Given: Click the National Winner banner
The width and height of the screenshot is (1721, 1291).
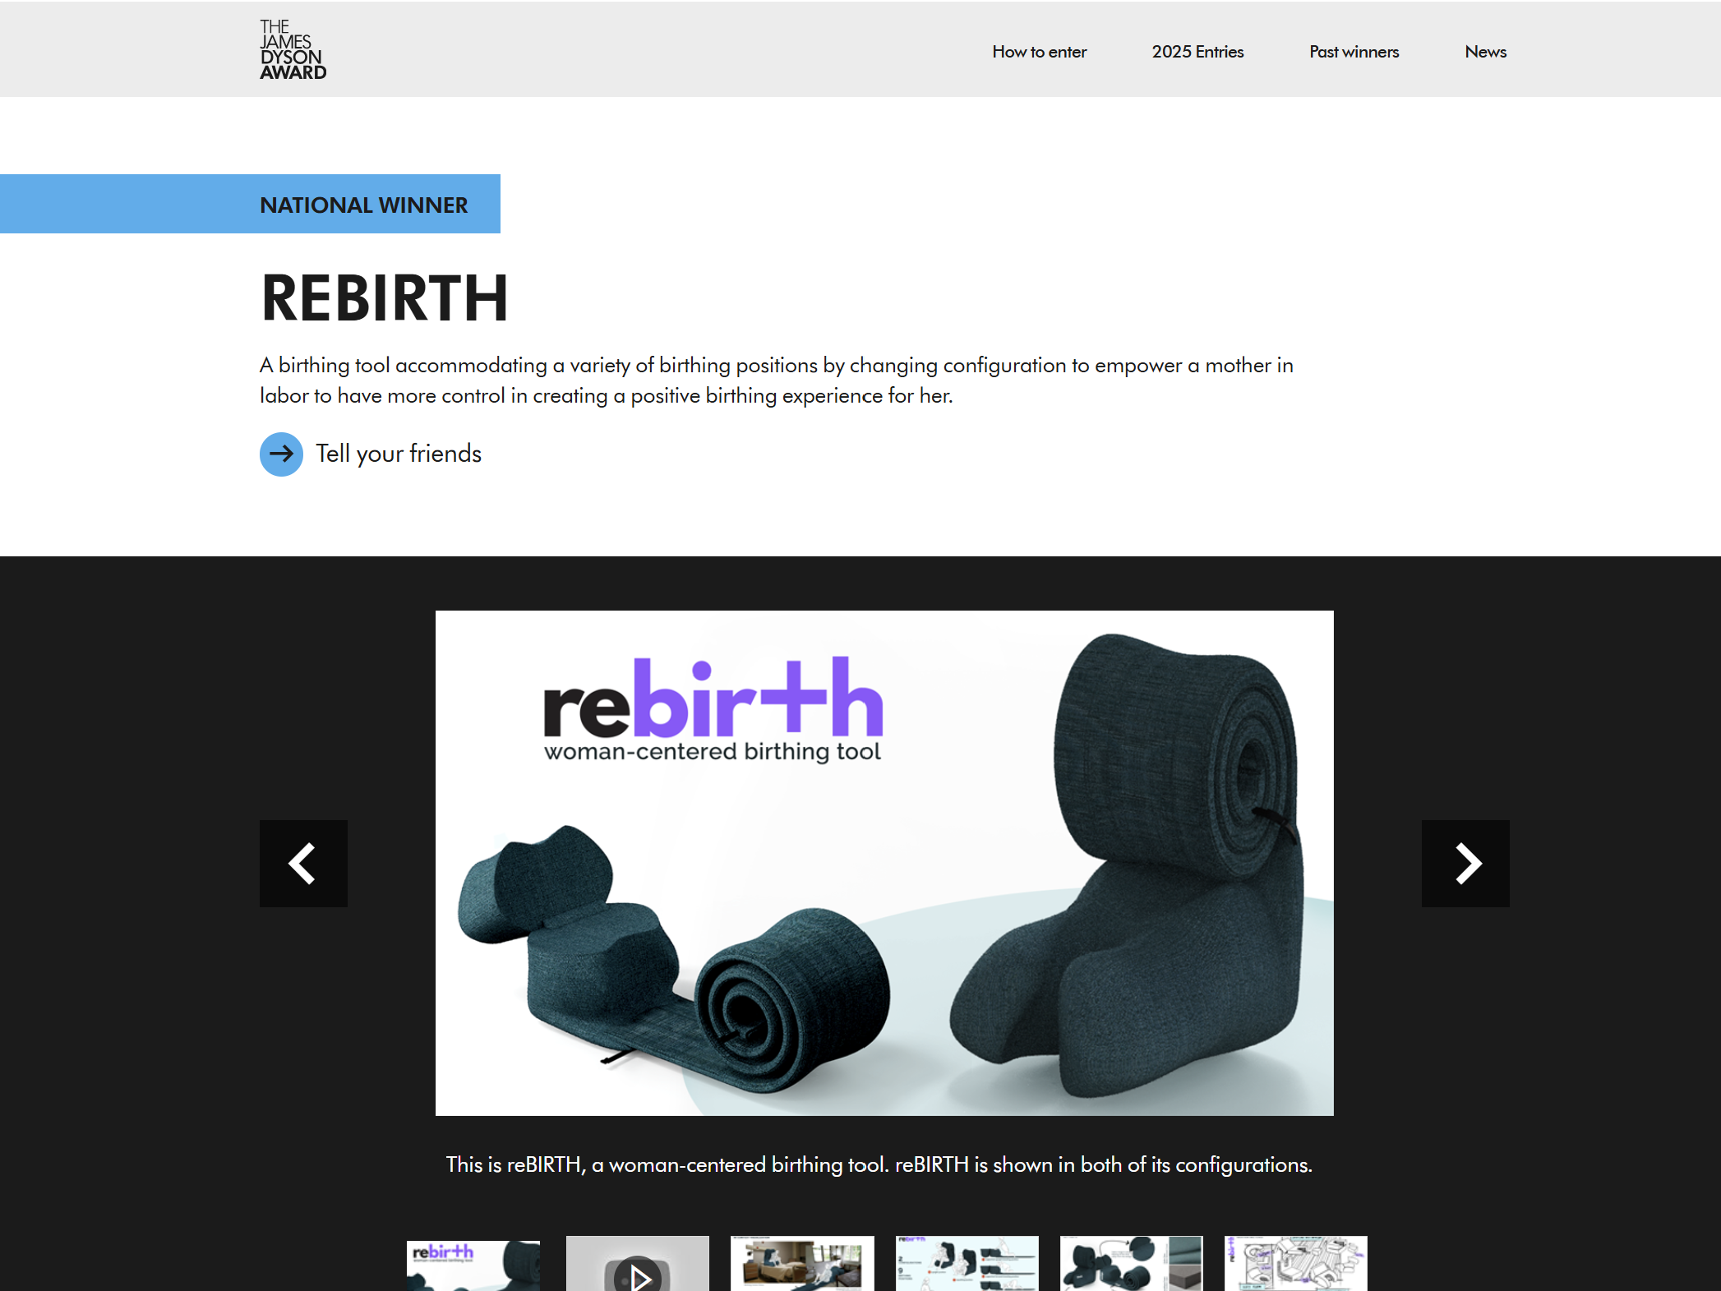Looking at the screenshot, I should click(x=250, y=204).
